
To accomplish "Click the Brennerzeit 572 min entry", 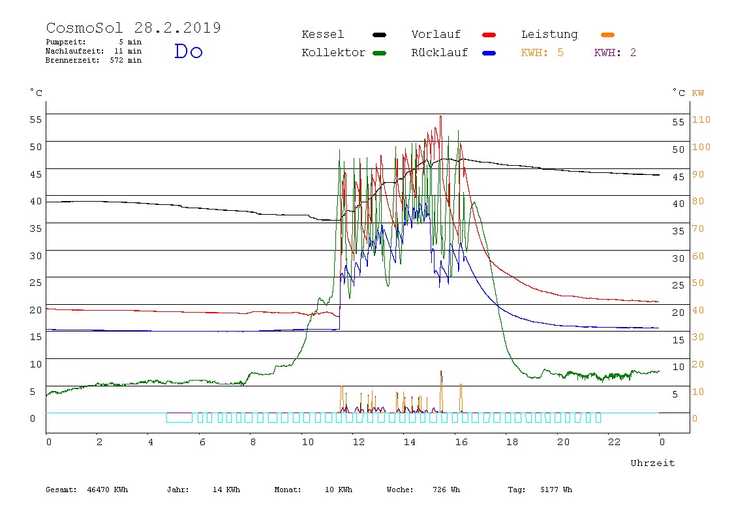I will click(94, 60).
